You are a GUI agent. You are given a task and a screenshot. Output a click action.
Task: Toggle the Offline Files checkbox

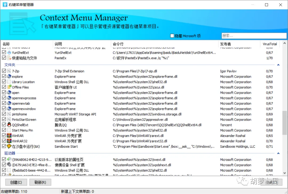click(x=4, y=87)
